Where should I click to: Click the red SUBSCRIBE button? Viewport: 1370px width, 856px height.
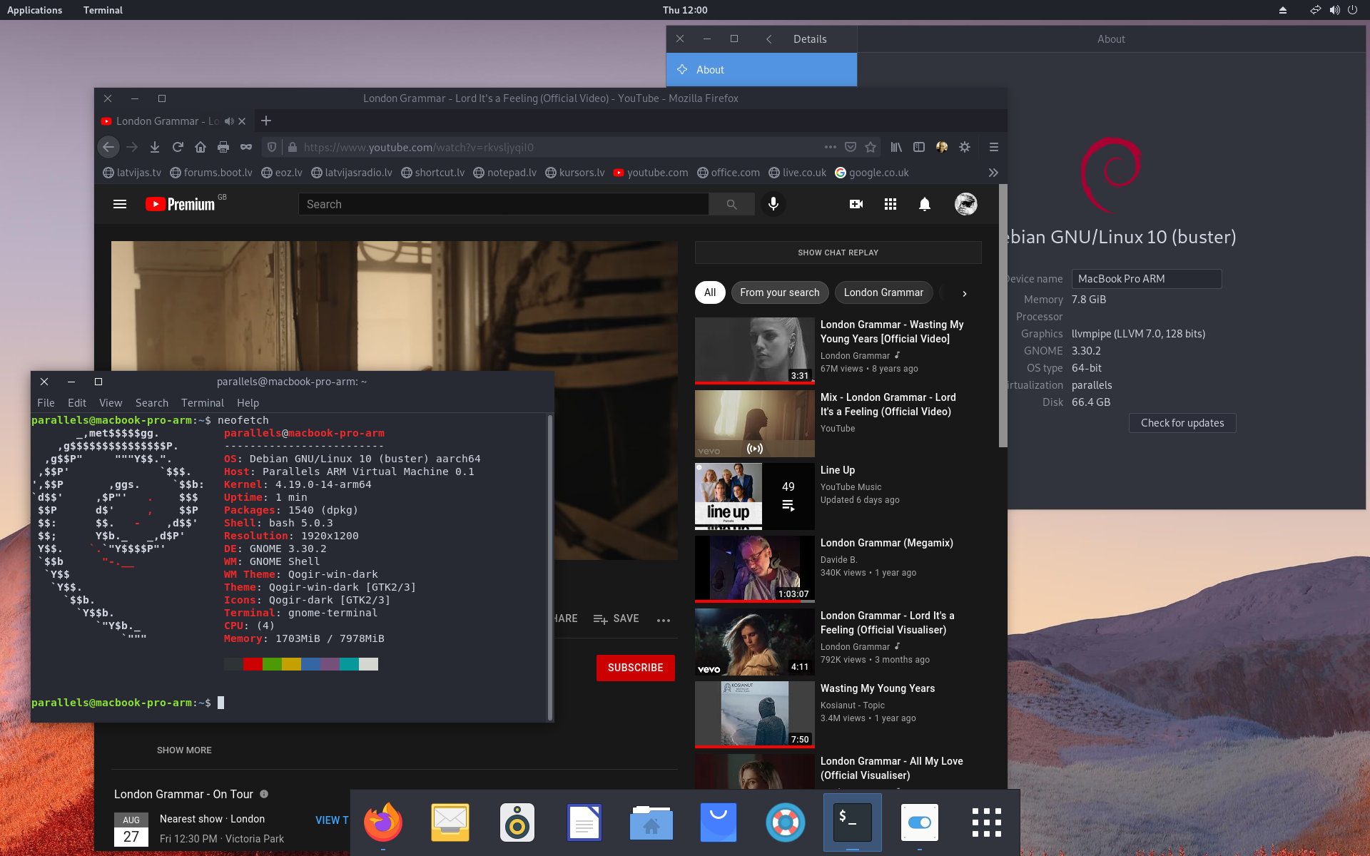coord(635,668)
